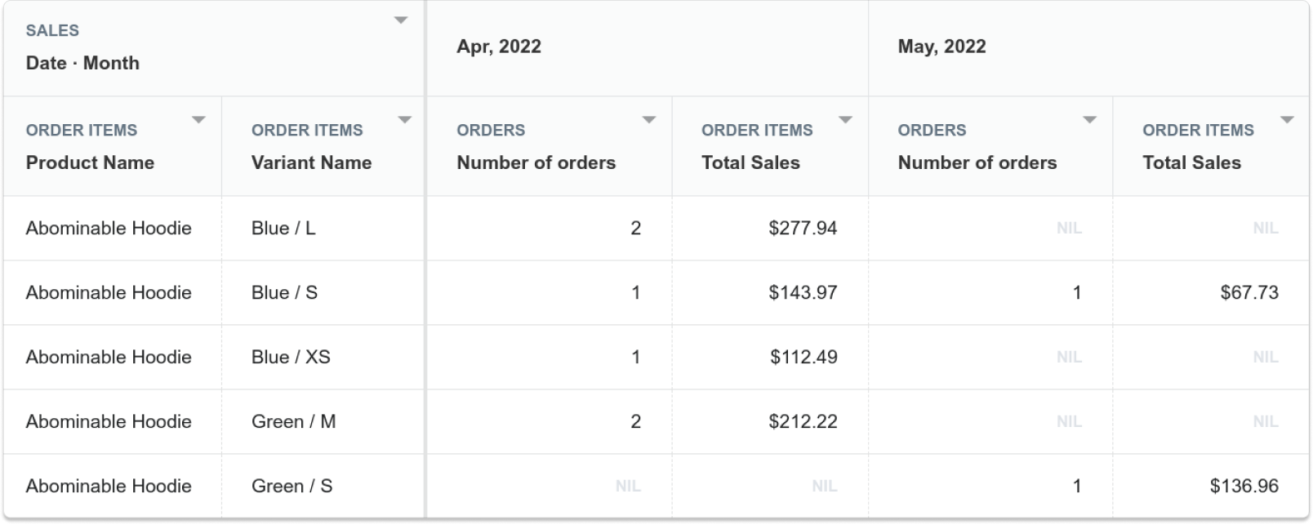Screen dimensions: 1313x525
Task: Click the Variant Name header label
Action: tap(311, 162)
